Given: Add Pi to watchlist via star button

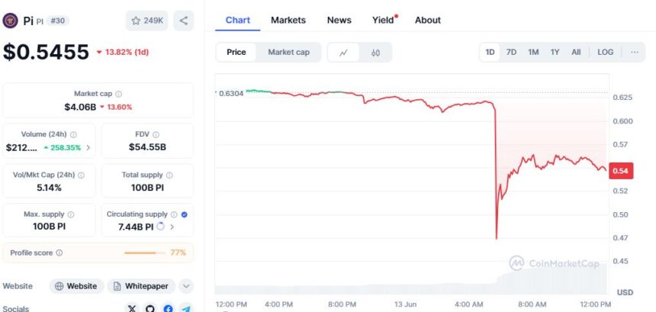Looking at the screenshot, I should click(x=147, y=21).
